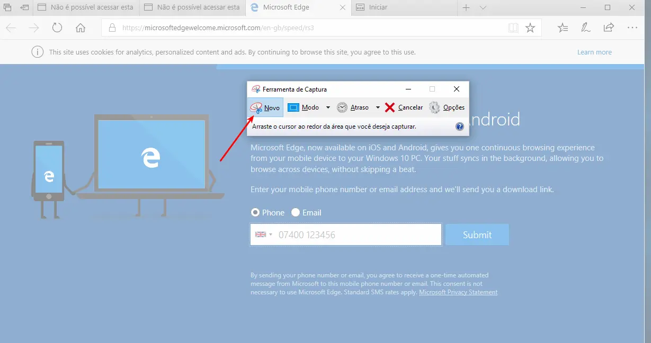Open Opções gear in Snipping Tool
Image resolution: width=651 pixels, height=343 pixels.
tap(447, 107)
